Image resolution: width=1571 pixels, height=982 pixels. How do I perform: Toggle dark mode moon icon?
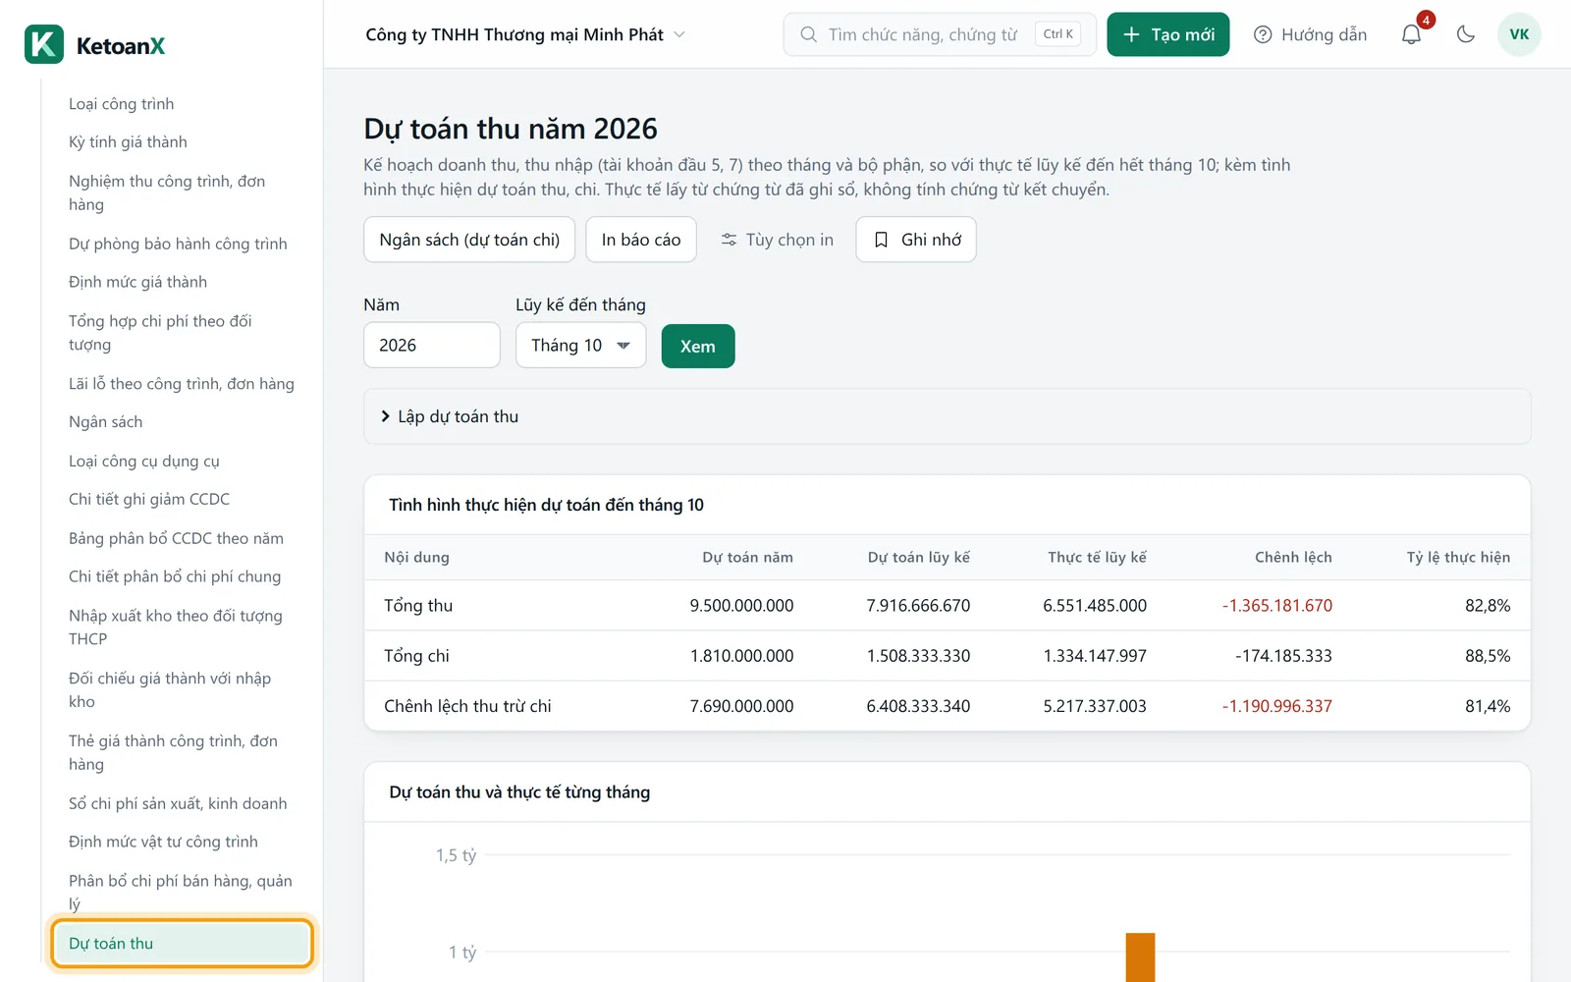(x=1466, y=34)
